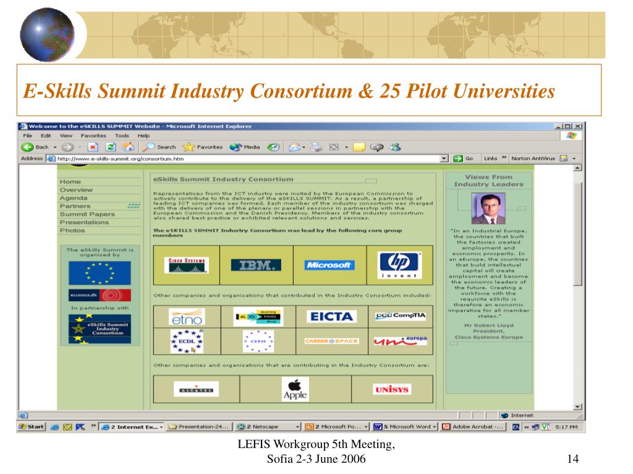633x474 pixels.
Task: Click the Norton AntiVirus toolbar icon
Action: 564,159
